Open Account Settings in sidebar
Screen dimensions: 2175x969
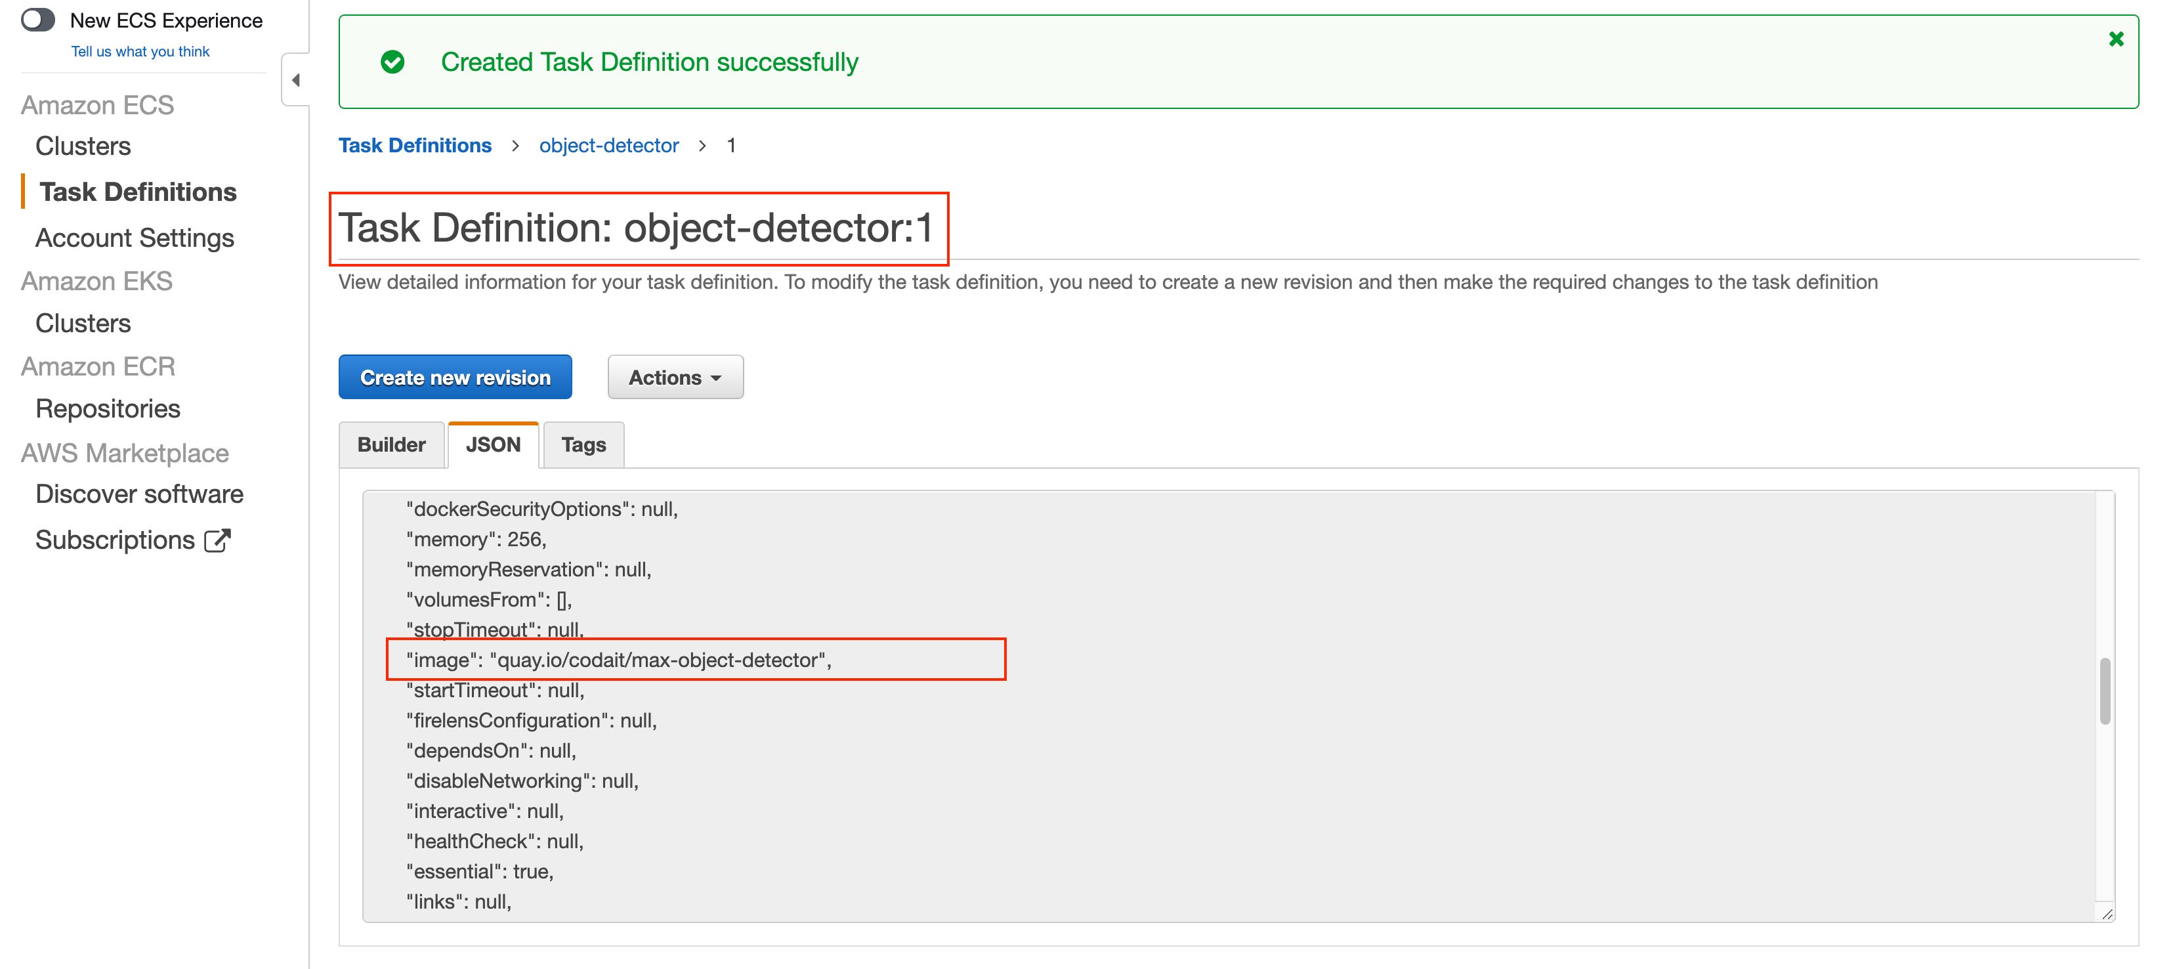pyautogui.click(x=135, y=238)
